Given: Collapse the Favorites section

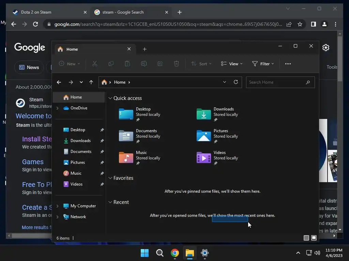Looking at the screenshot, I should tap(110, 178).
